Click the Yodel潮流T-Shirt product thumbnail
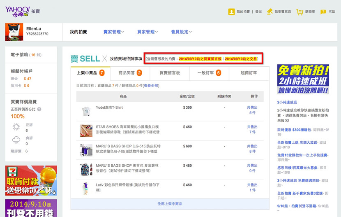The image size is (341, 217). coord(86,112)
